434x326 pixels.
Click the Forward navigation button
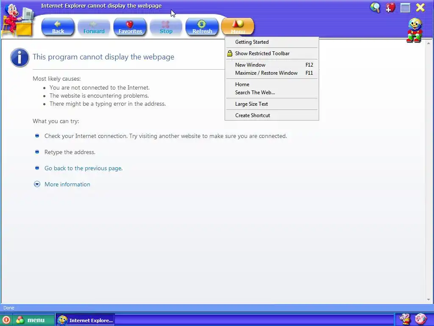click(x=94, y=27)
